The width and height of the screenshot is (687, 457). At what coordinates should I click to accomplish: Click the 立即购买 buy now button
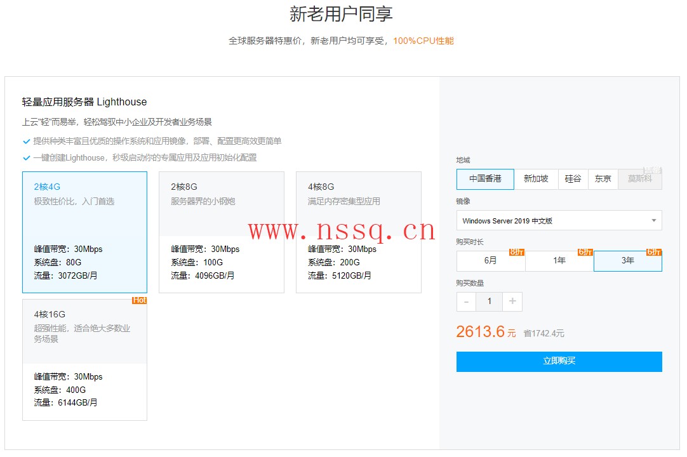pyautogui.click(x=559, y=362)
